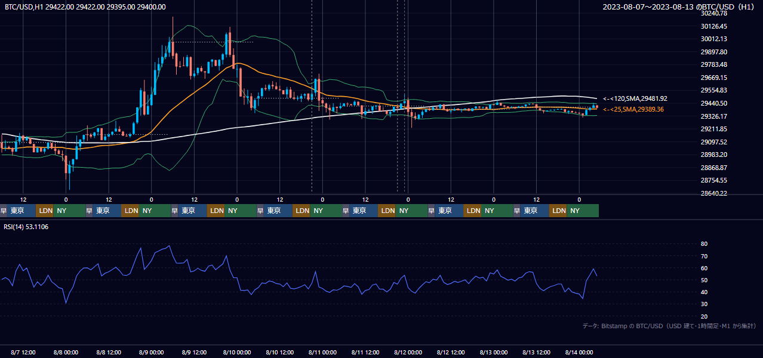Click the 8/8 12:00 time label
The width and height of the screenshot is (763, 358).
coord(109,353)
